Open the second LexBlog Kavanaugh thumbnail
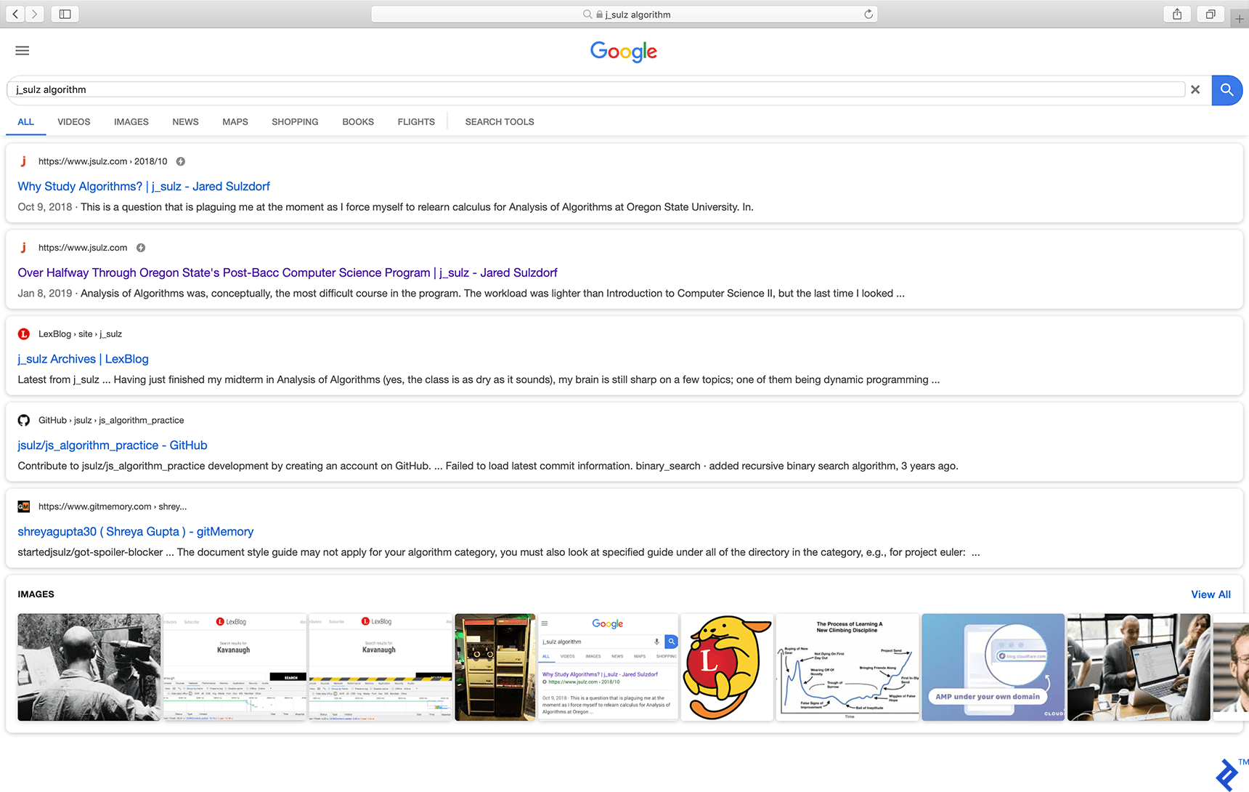Image resolution: width=1249 pixels, height=792 pixels. coord(381,667)
